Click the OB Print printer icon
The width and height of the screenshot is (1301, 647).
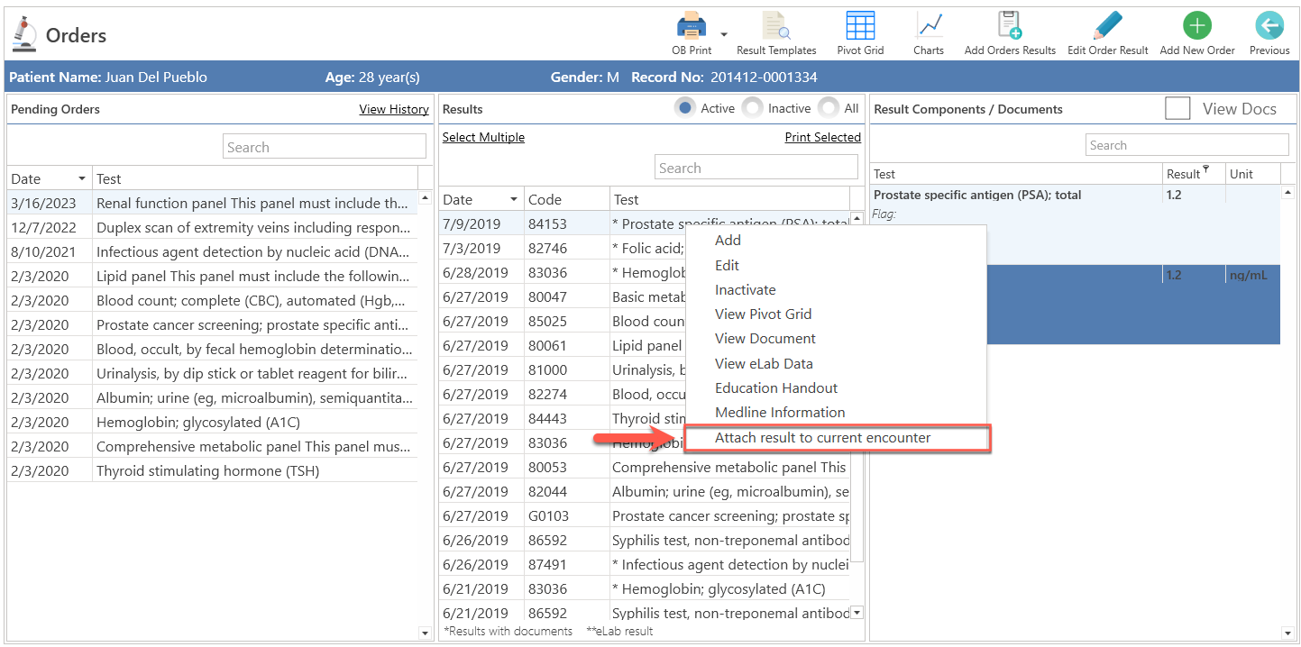[692, 26]
